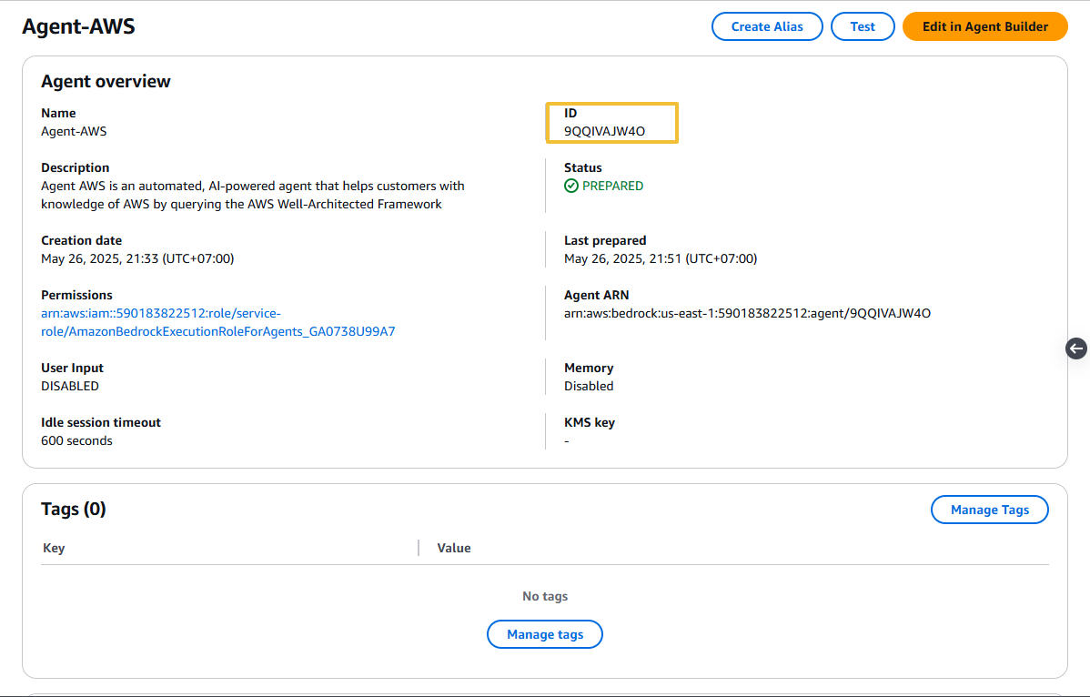Open Edit in Agent Builder
This screenshot has width=1090, height=697.
(x=985, y=26)
